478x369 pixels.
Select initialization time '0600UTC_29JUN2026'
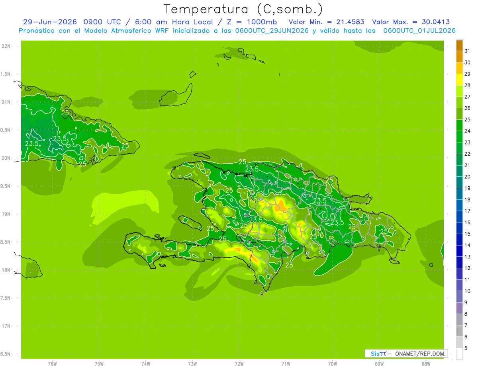tap(272, 31)
